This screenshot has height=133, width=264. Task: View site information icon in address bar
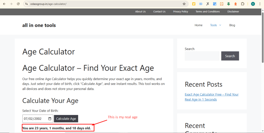pyautogui.click(x=26, y=4)
